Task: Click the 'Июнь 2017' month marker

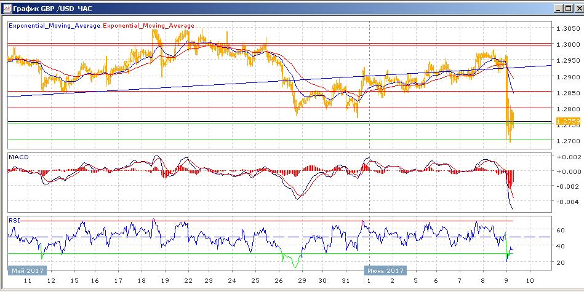Action: click(385, 270)
